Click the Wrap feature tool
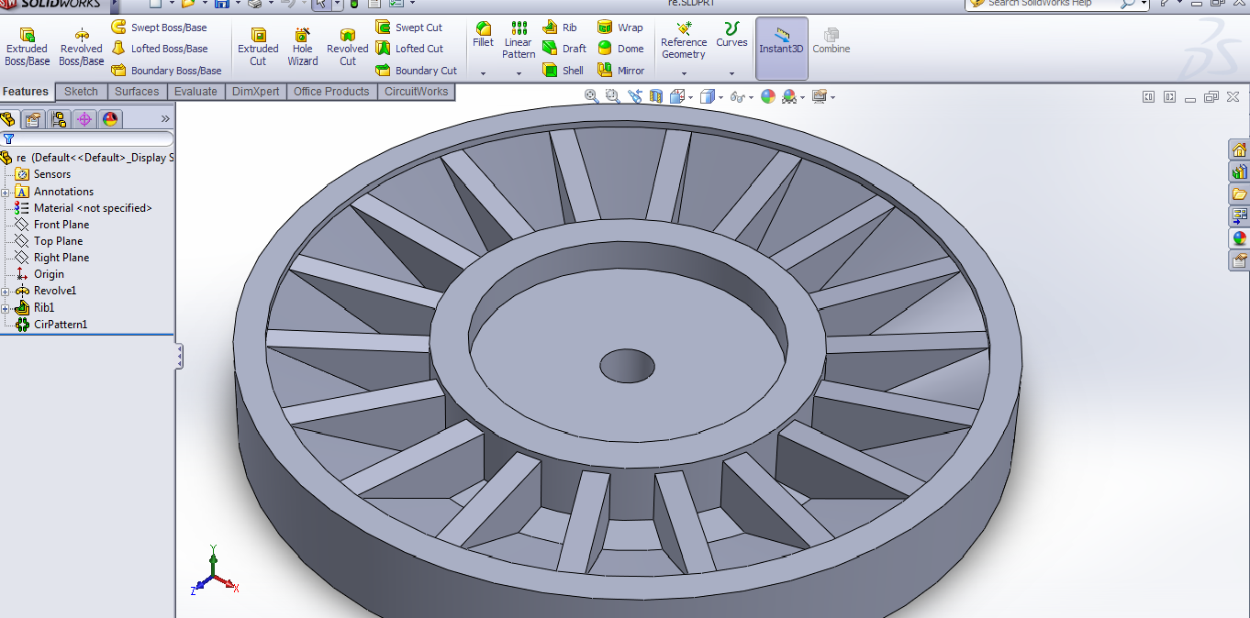This screenshot has width=1250, height=618. (x=620, y=28)
